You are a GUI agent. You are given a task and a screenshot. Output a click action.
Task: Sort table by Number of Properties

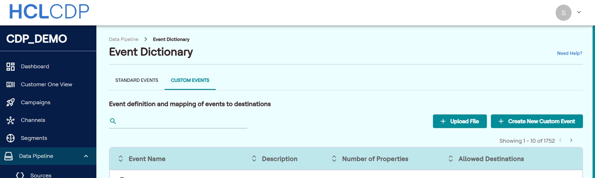coord(334,159)
